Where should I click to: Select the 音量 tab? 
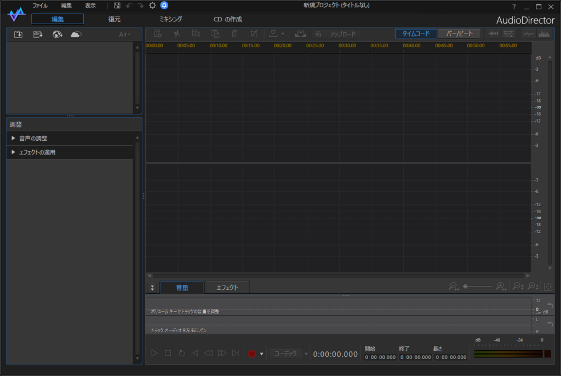tap(182, 288)
